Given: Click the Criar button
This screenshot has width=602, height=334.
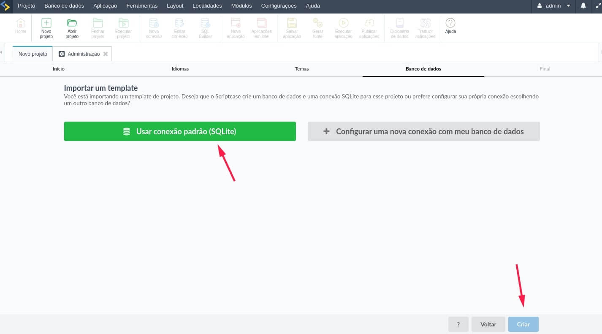Looking at the screenshot, I should pyautogui.click(x=523, y=324).
